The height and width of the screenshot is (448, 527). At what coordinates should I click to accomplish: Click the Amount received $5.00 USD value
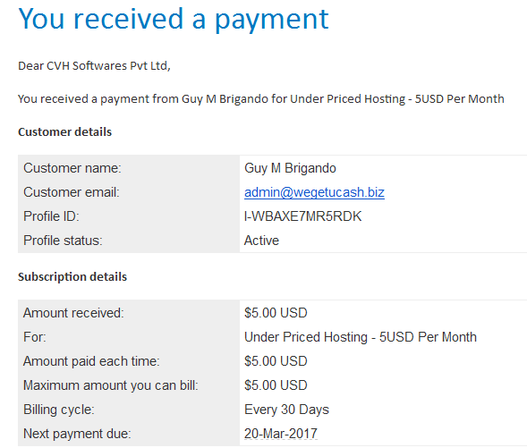(x=276, y=313)
